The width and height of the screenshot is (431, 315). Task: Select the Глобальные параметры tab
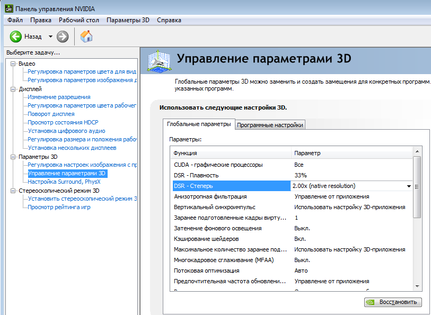click(x=199, y=124)
